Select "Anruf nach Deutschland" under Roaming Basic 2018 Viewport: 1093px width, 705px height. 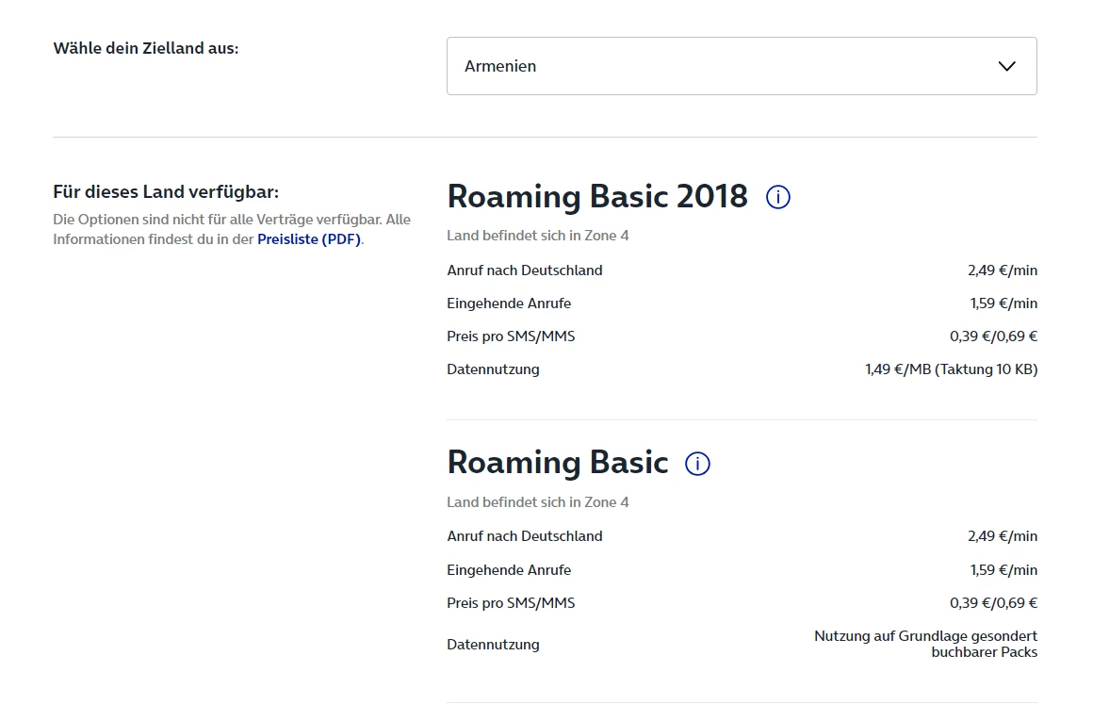click(525, 271)
